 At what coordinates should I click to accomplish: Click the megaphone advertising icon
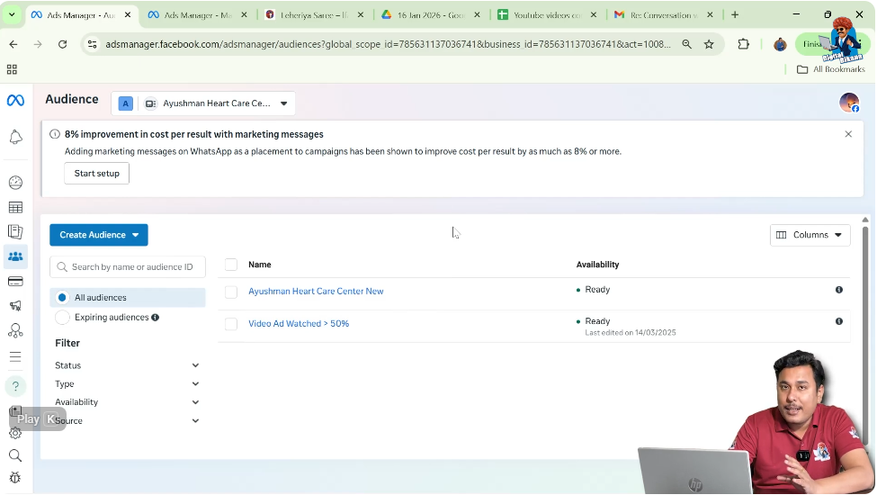(15, 306)
